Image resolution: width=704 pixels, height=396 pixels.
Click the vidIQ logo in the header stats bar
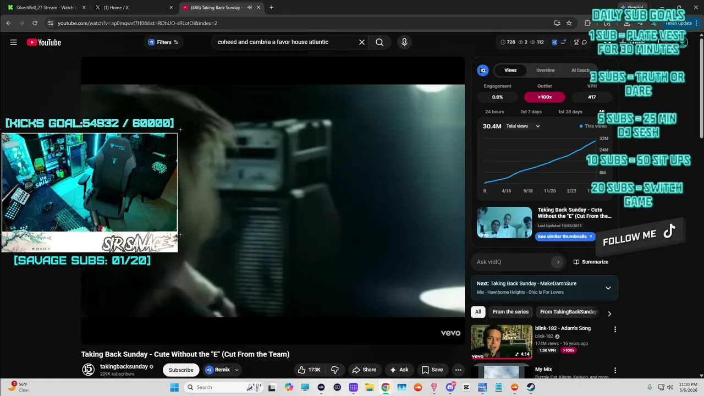554,42
